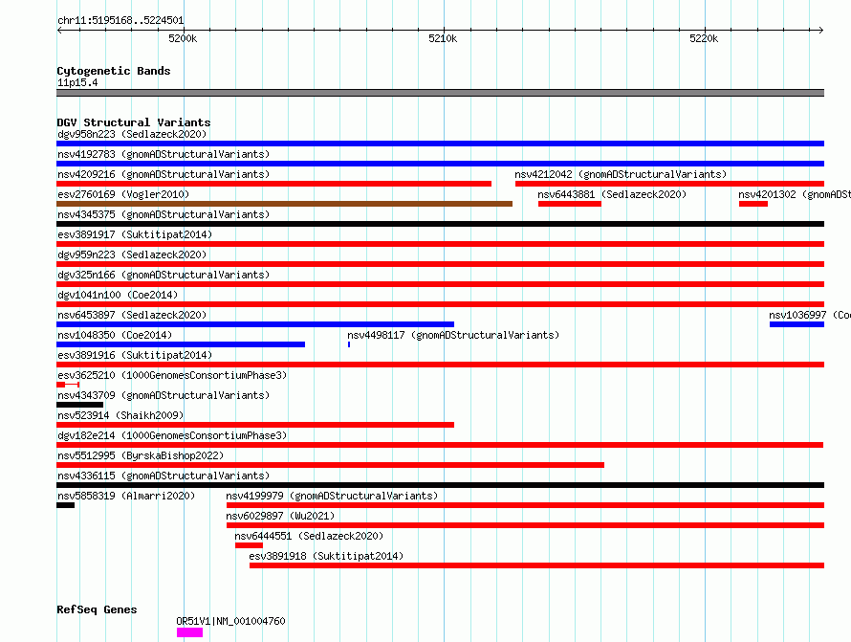Click the dgv1041n100 (Coe2014) label
The image size is (851, 642).
coord(118,295)
